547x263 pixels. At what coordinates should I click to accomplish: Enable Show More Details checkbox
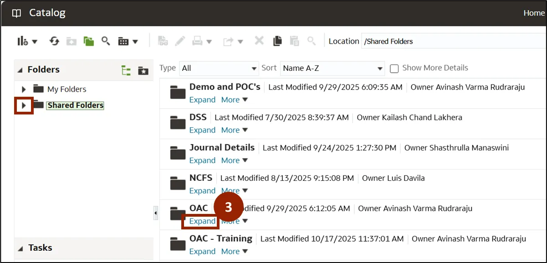tap(394, 69)
